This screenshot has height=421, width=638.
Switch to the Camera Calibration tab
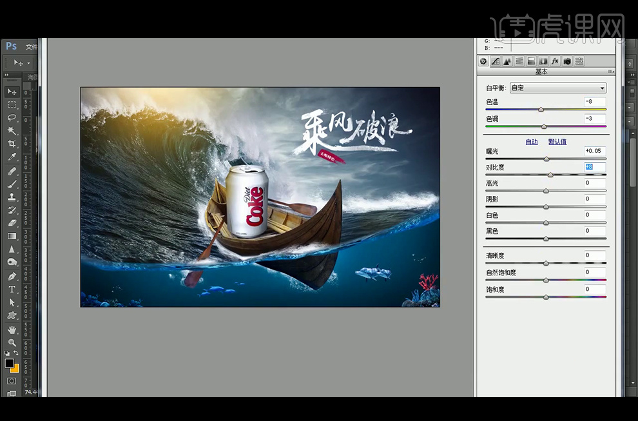tap(567, 61)
